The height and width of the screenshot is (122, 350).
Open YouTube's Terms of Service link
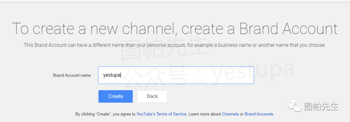(x=161, y=114)
